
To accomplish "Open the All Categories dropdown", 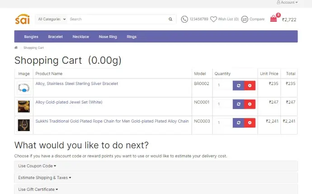I will [52, 19].
